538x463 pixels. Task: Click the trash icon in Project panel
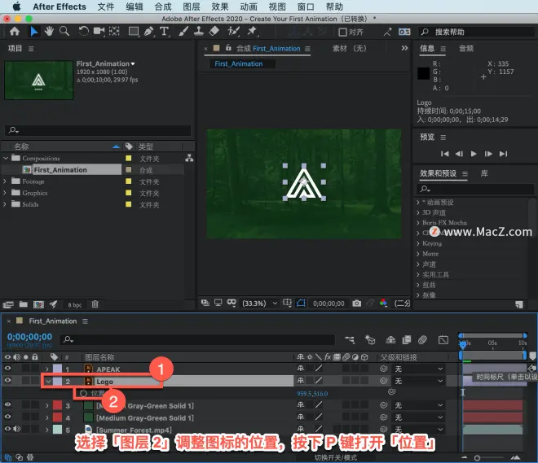[95, 304]
